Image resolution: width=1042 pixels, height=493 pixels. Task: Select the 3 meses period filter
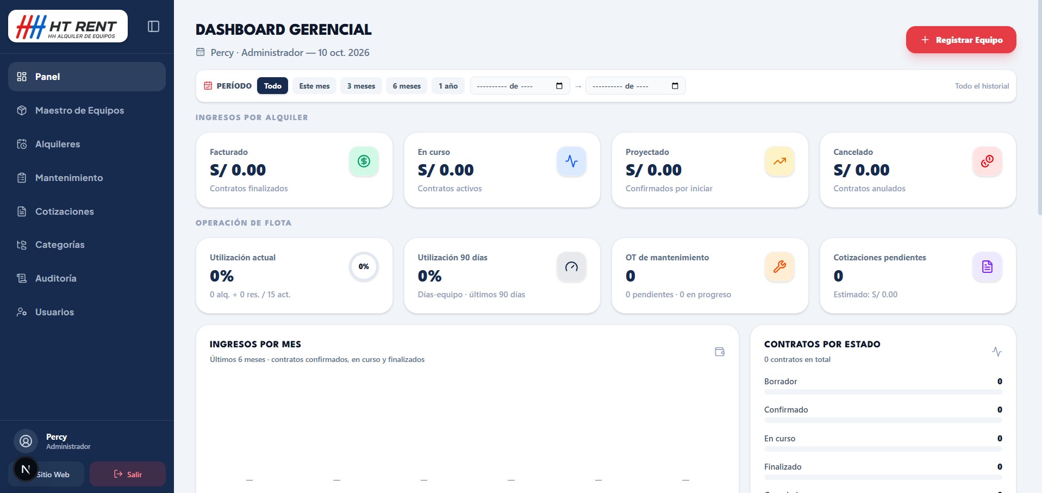(361, 86)
